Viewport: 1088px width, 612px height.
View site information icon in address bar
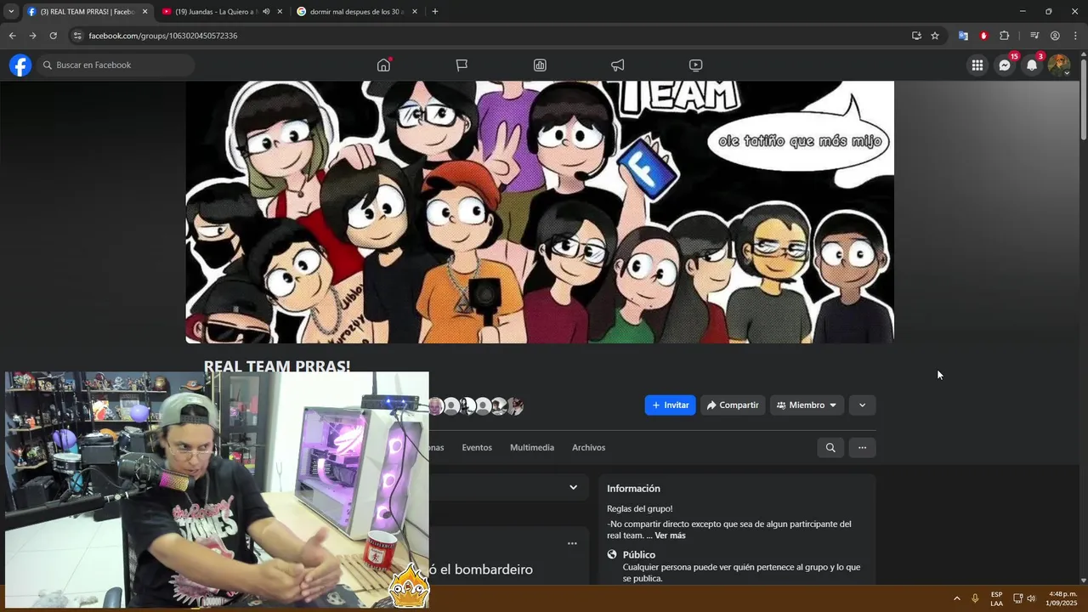coord(77,36)
